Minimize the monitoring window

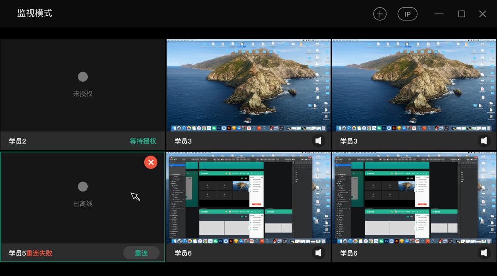439,14
